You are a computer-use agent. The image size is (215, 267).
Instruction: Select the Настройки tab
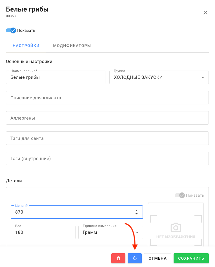pyautogui.click(x=26, y=46)
